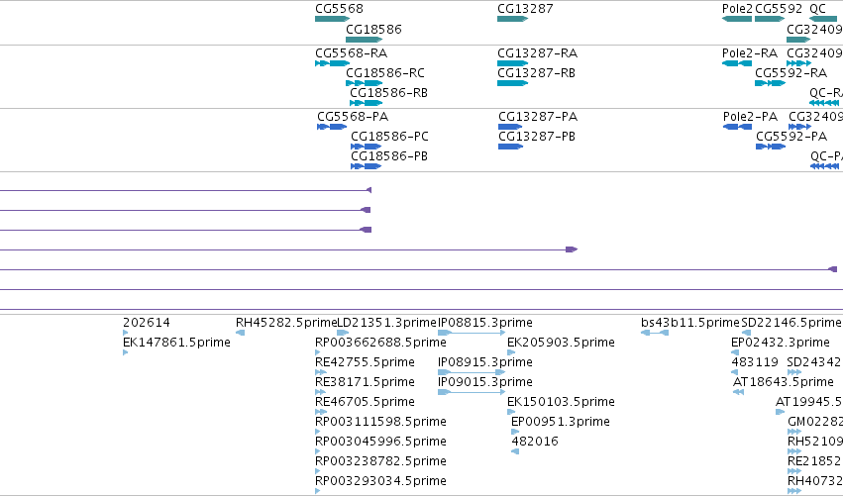Click the SD22146.5prime EST label
843x496 pixels.
click(x=790, y=323)
